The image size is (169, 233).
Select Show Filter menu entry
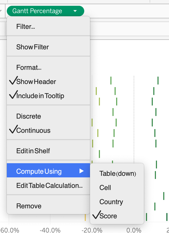click(32, 47)
